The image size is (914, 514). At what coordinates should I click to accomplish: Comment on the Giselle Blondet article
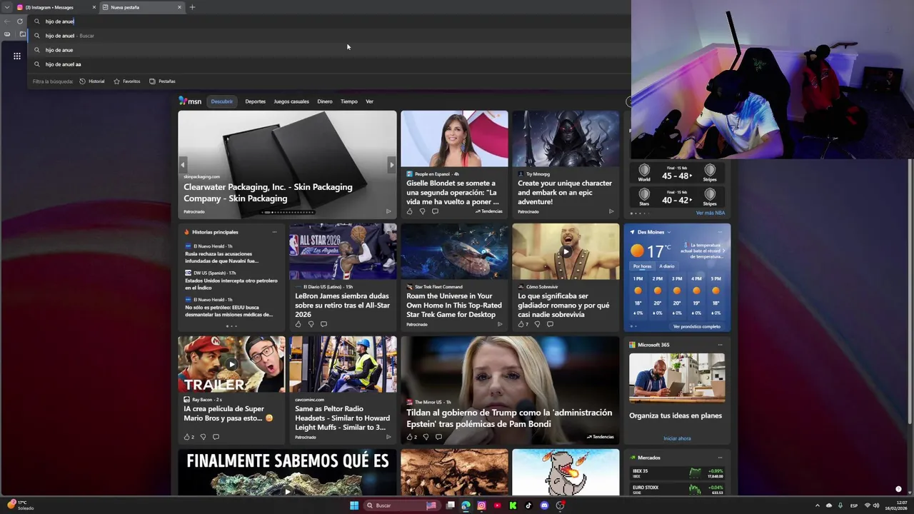point(435,211)
